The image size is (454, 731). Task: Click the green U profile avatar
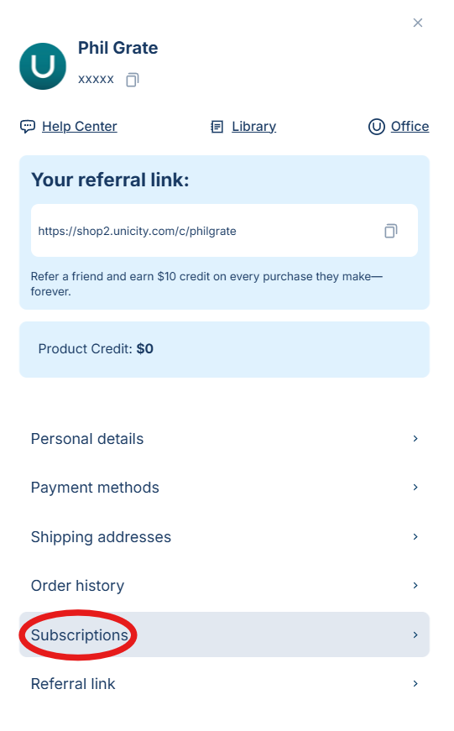pos(43,66)
